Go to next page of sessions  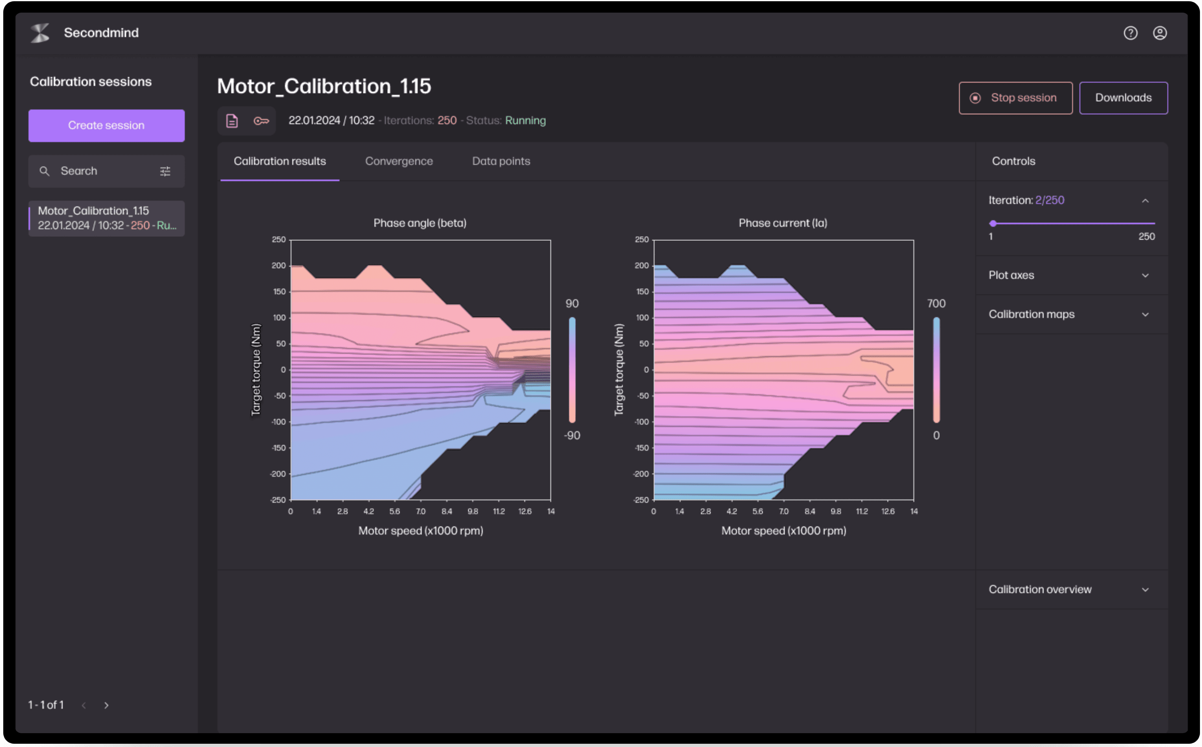click(106, 705)
